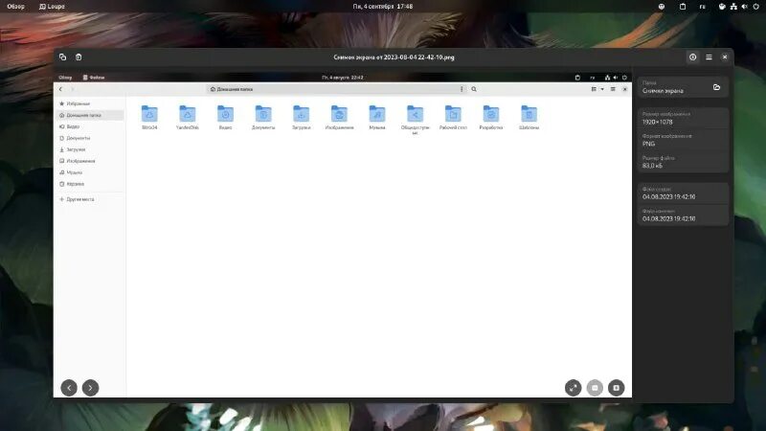
Task: Zoom in with the Loupe overlay button
Action: (x=616, y=388)
